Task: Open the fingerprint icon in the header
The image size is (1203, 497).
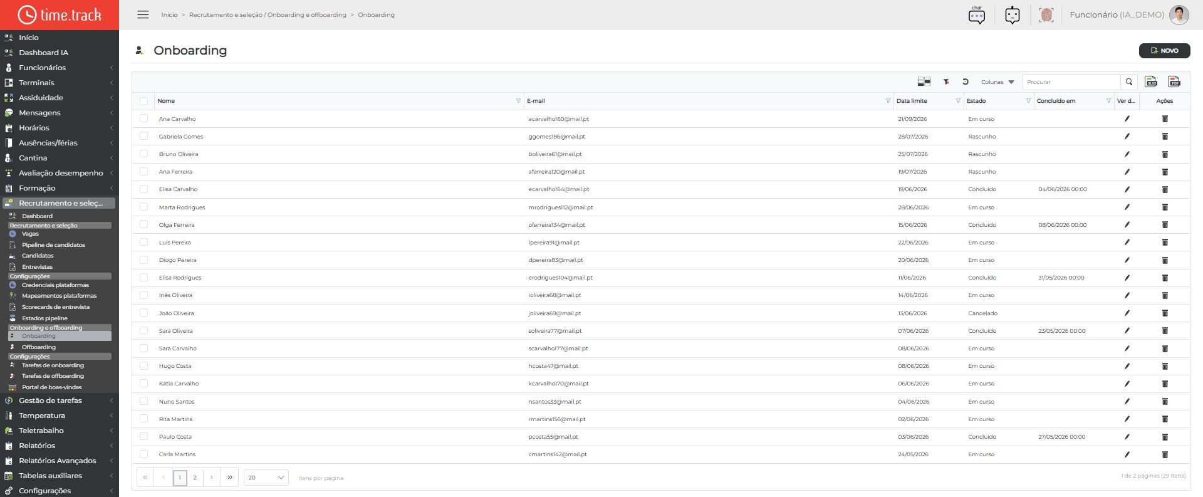Action: click(1046, 14)
